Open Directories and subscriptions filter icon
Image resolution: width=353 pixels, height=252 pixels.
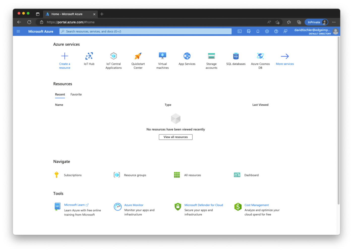pyautogui.click(x=249, y=31)
